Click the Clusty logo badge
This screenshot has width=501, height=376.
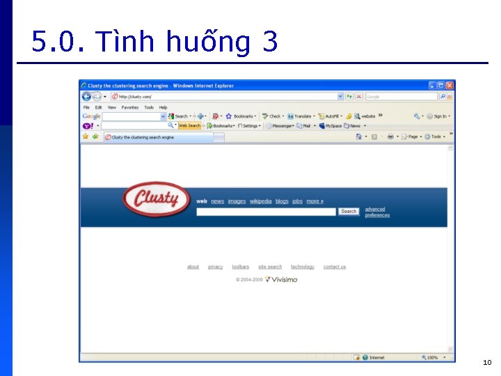point(157,199)
